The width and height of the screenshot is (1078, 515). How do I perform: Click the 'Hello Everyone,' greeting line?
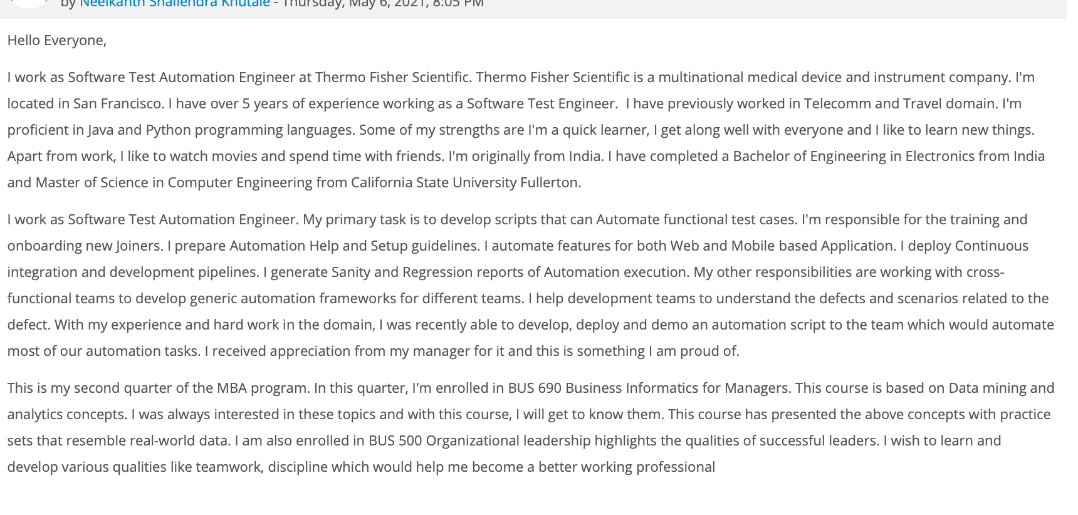pos(57,41)
